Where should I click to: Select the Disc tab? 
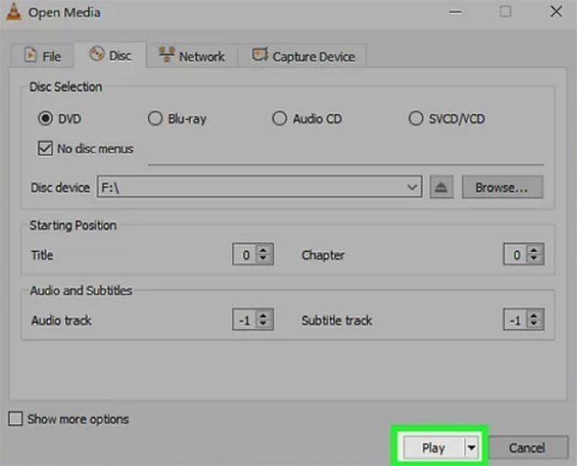click(110, 55)
